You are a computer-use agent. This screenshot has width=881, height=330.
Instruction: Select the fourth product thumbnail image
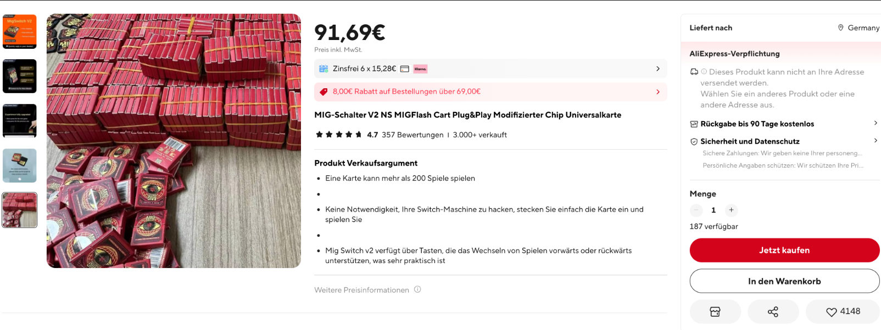point(20,166)
